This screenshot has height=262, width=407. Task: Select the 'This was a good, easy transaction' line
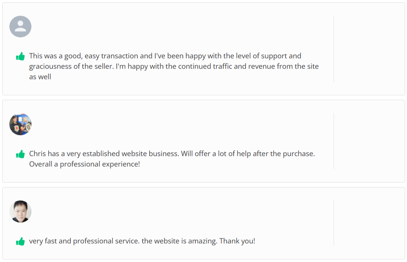pyautogui.click(x=165, y=56)
